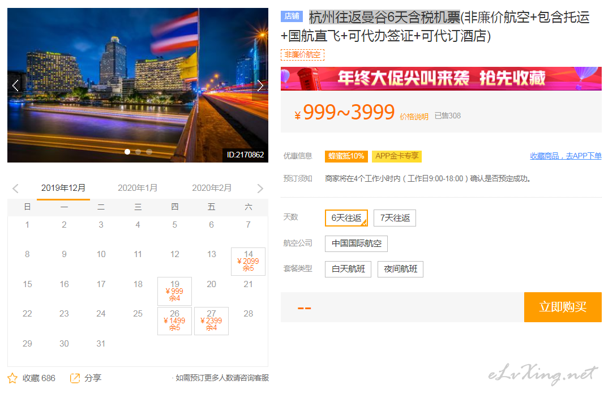
Task: Click the 已售308 sold count
Action: pos(448,116)
